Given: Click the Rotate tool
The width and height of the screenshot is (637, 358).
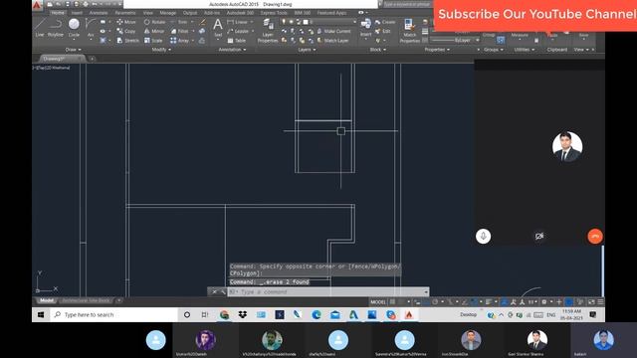Looking at the screenshot, I should coord(155,22).
